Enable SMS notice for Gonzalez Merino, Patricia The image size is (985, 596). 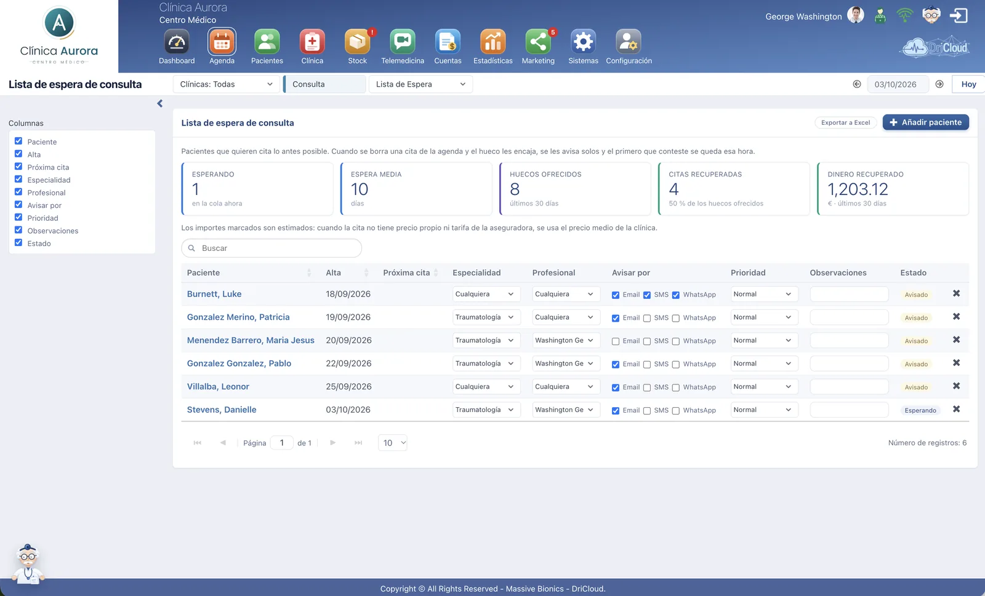point(647,319)
